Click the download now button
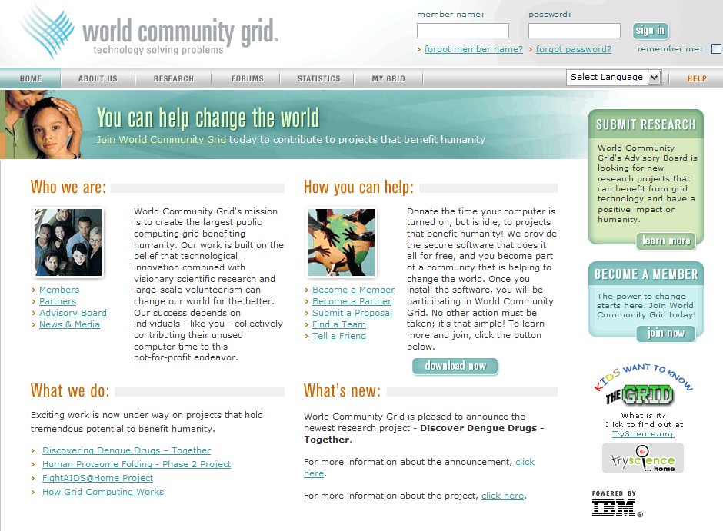723x531 pixels. coord(455,366)
